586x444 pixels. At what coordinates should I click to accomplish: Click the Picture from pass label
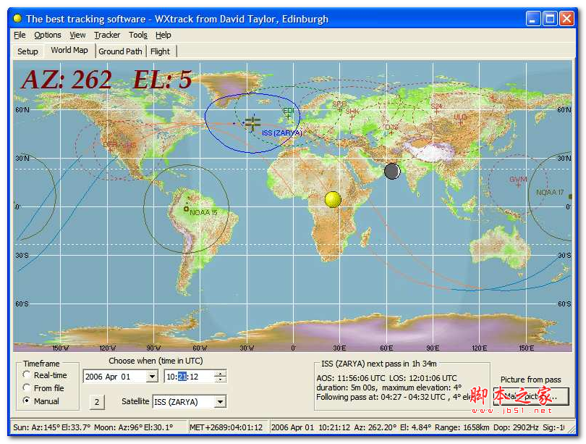coord(531,380)
